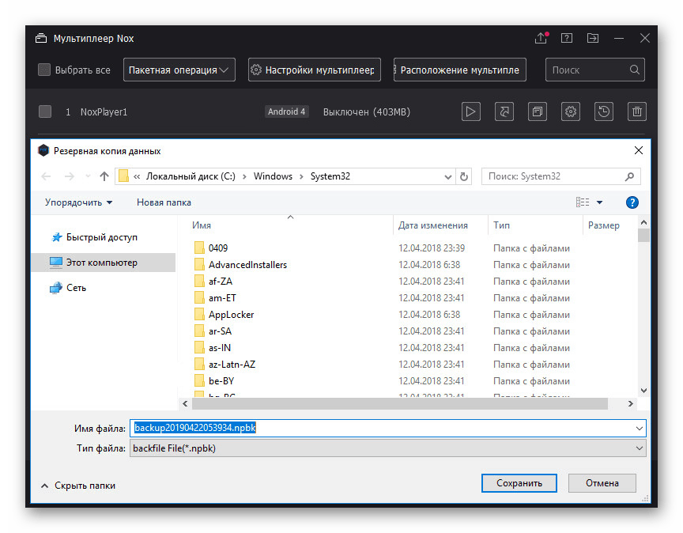Expand the Имя файла combo box arrow

639,428
